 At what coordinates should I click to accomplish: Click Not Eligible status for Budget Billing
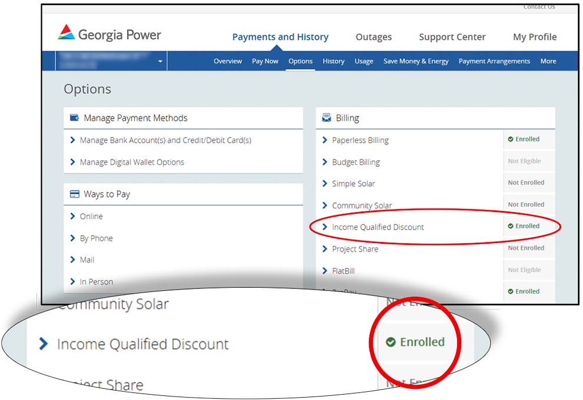524,162
